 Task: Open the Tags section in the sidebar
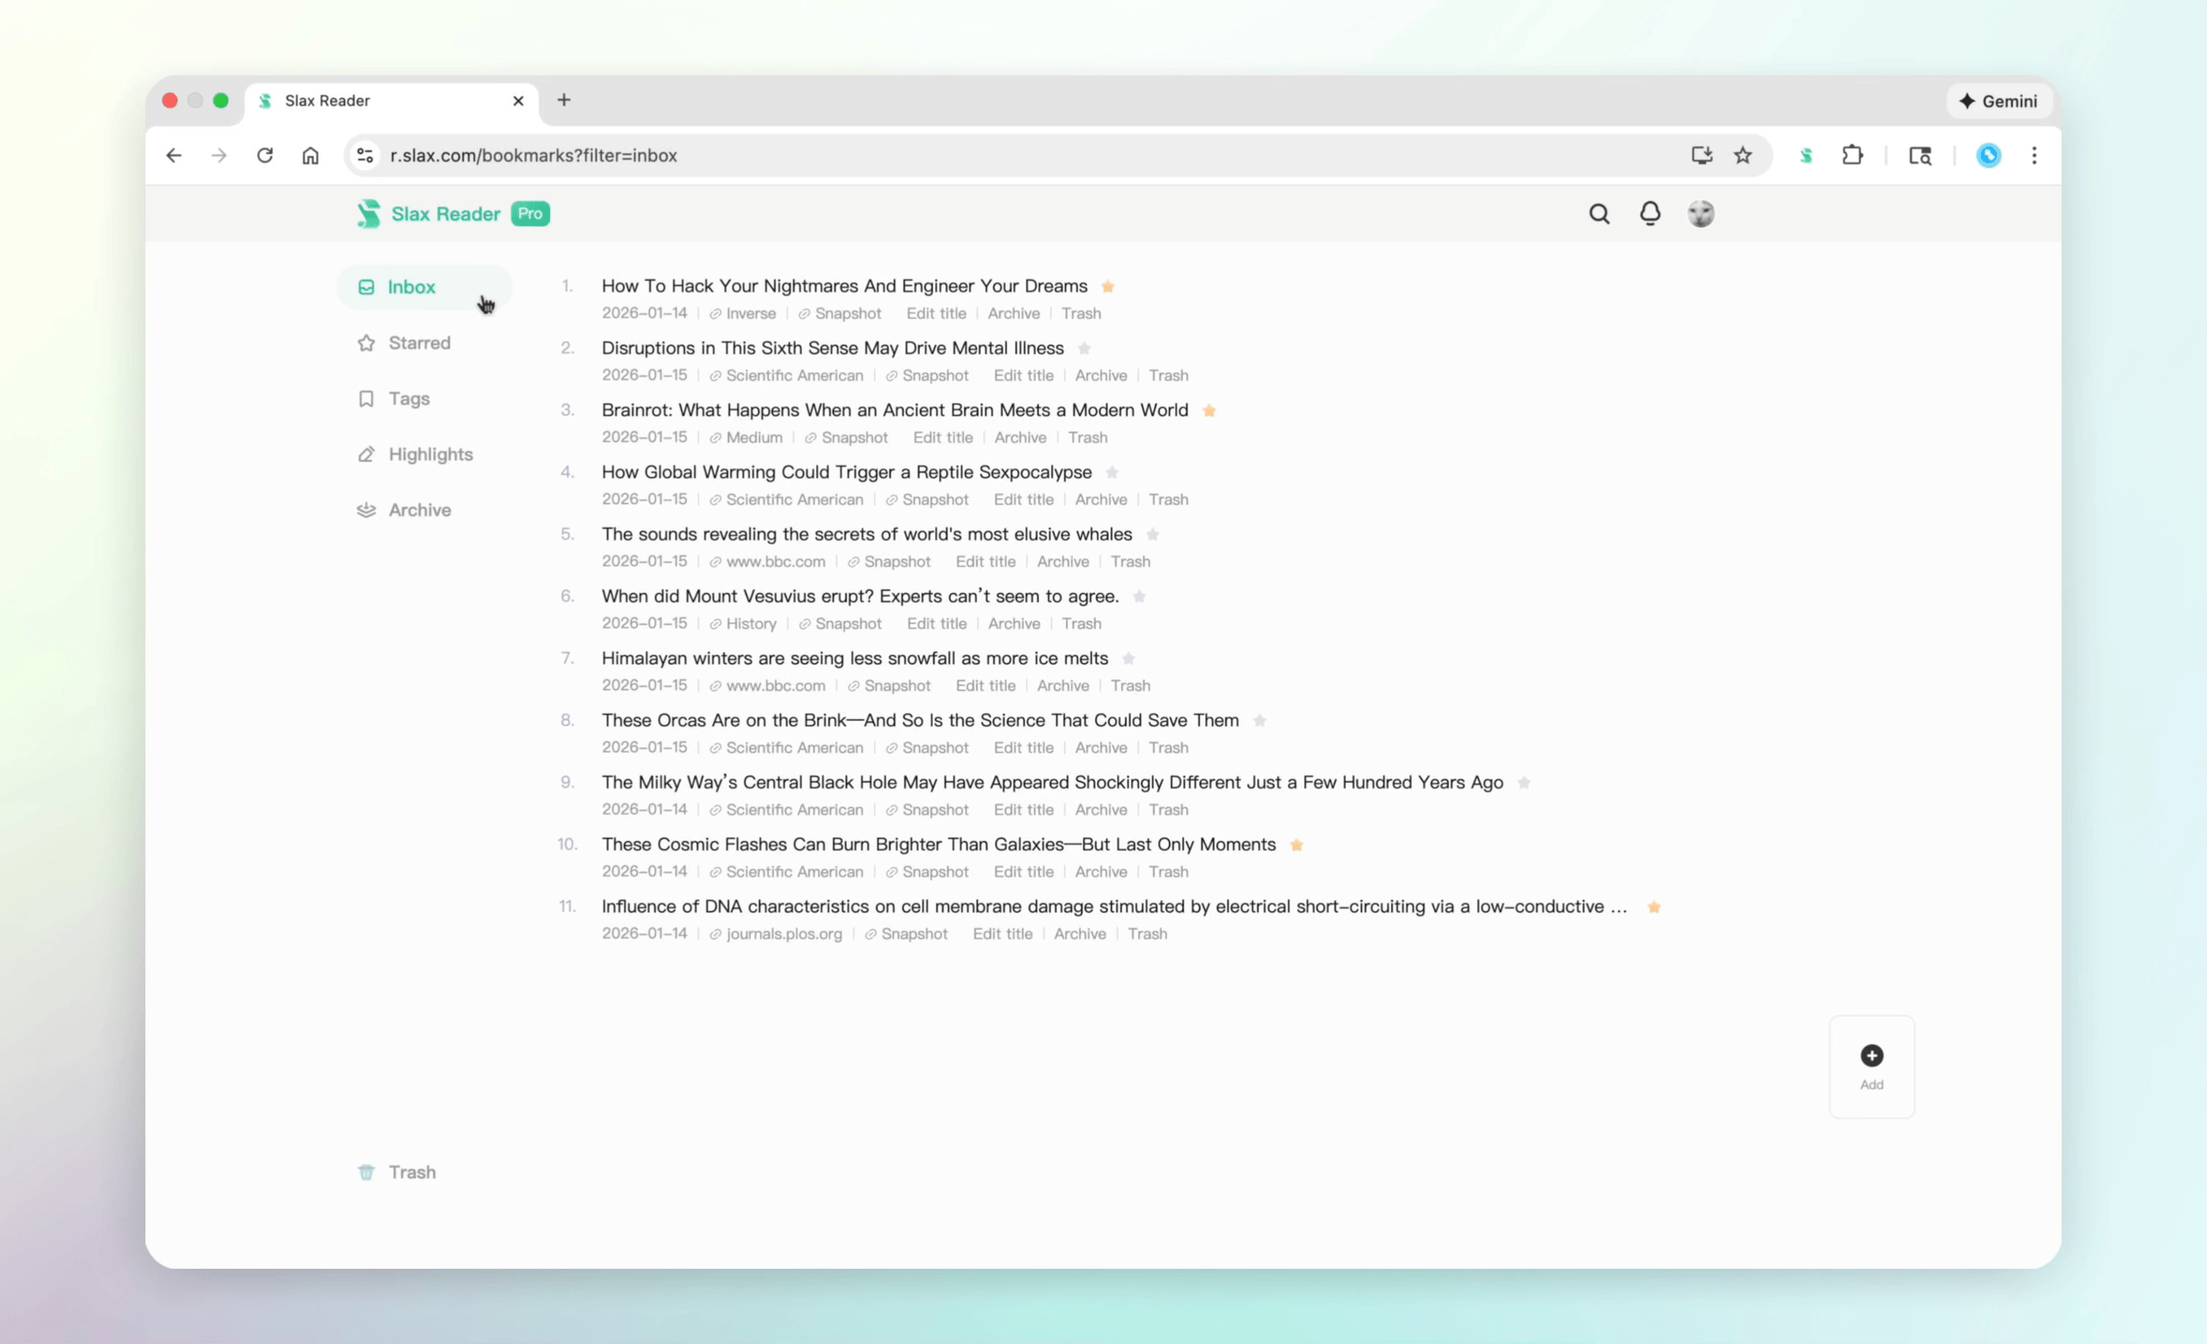[409, 399]
